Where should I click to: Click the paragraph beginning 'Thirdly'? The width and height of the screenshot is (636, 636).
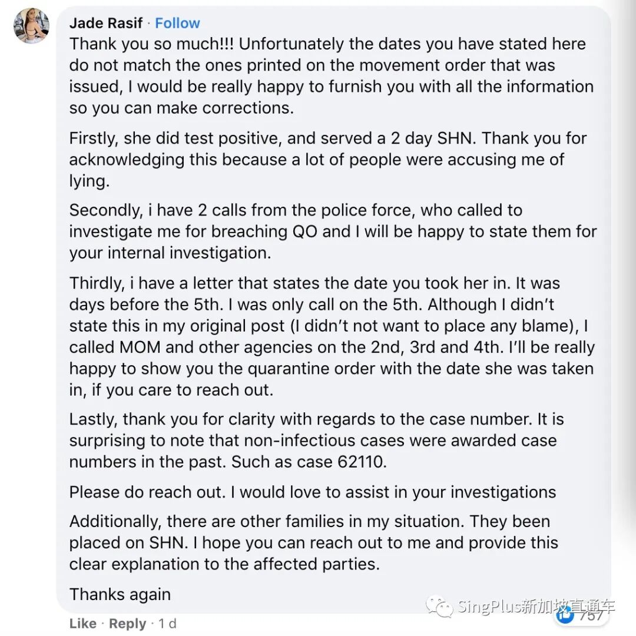pos(331,336)
